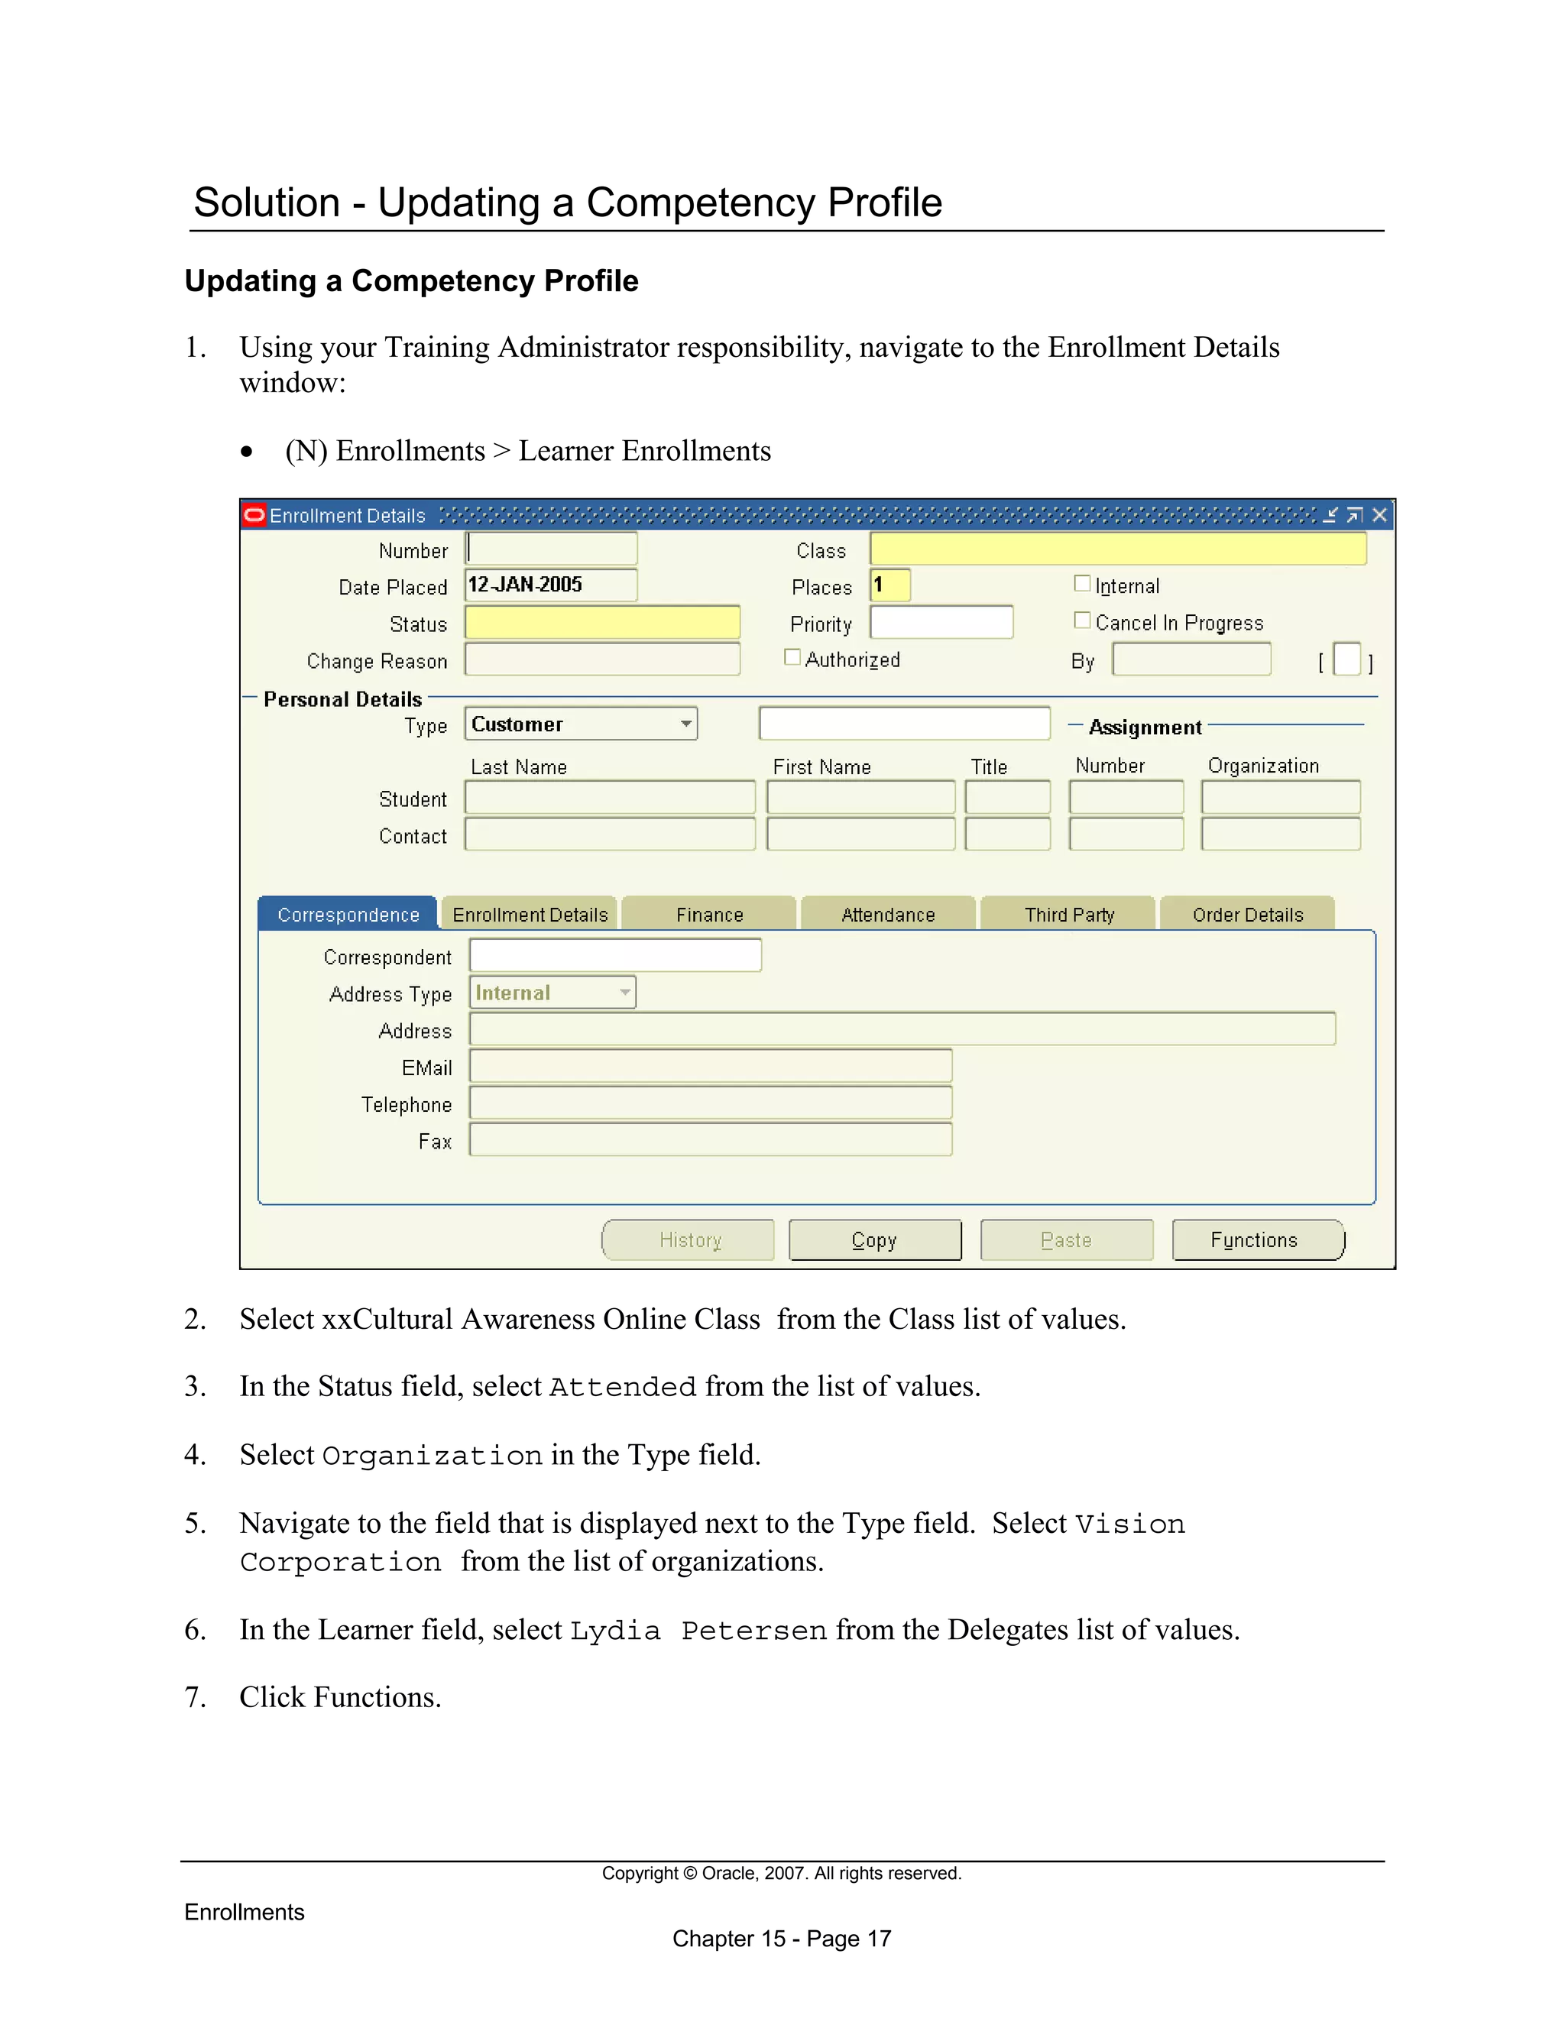The width and height of the screenshot is (1565, 2025).
Task: Click the Contact Last Name field
Action: 610,834
